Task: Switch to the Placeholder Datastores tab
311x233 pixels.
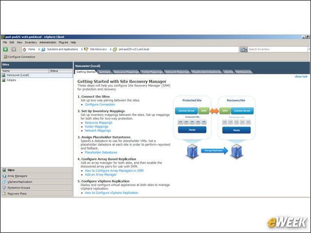Action: 206,72
